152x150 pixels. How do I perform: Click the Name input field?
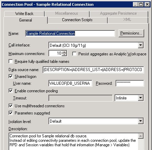(x=70, y=33)
